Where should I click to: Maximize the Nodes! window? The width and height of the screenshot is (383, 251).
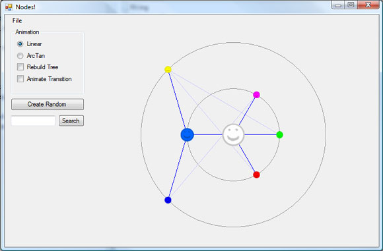[x=351, y=5]
